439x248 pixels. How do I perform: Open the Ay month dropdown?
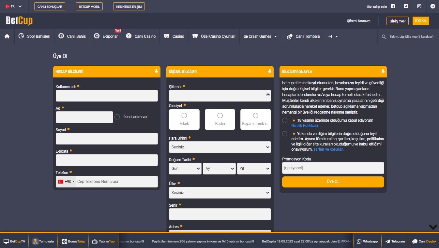coord(219,169)
